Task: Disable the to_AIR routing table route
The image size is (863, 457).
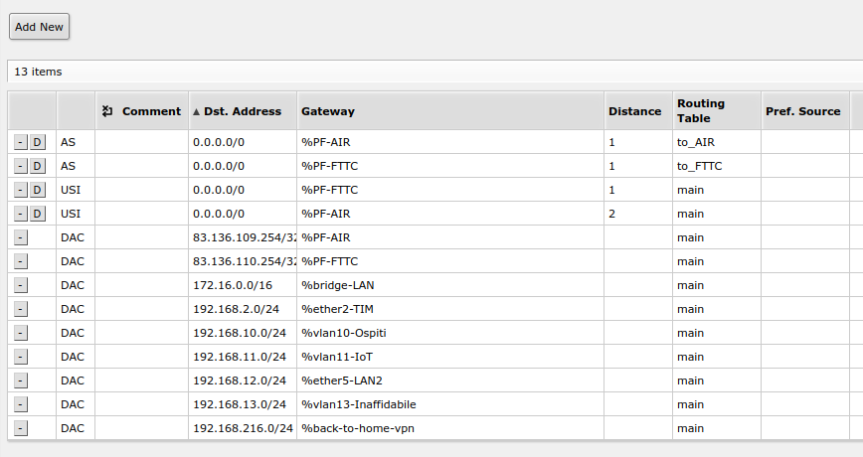Action: click(38, 142)
